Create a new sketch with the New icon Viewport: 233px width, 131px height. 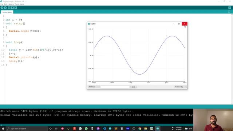pyautogui.click(x=9, y=8)
